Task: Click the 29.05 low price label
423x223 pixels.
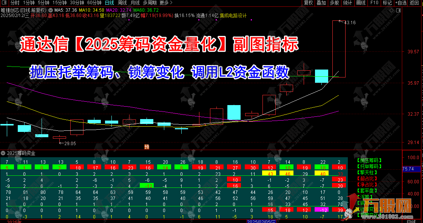Action: click(70, 144)
